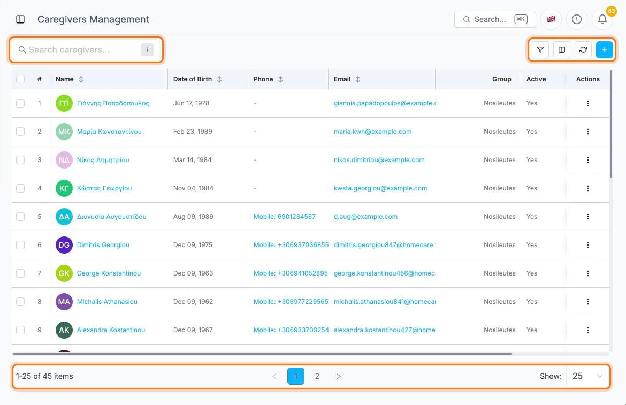Check row 2 checkbox for Μαρία
The image size is (626, 405).
click(20, 131)
